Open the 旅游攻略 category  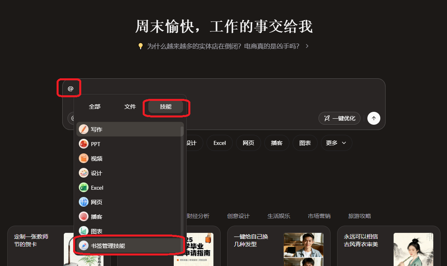pyautogui.click(x=359, y=216)
